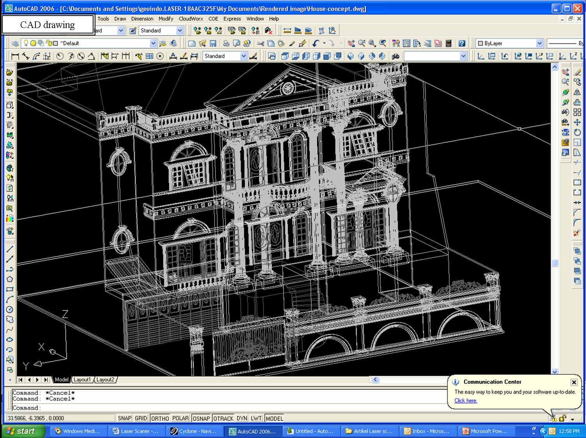
Task: Expand the Standard dimension style dropdown
Action: [244, 56]
